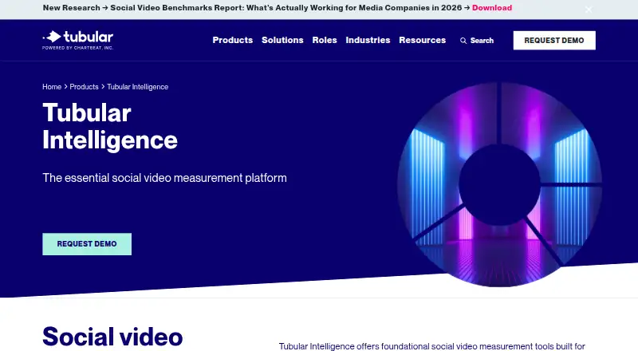This screenshot has width=638, height=351.
Task: Open the Resources navigation menu
Action: click(x=423, y=41)
